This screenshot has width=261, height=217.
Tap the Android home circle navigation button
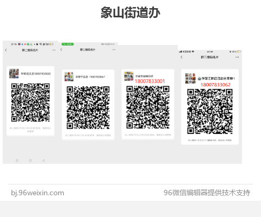pyautogui.click(x=30, y=161)
